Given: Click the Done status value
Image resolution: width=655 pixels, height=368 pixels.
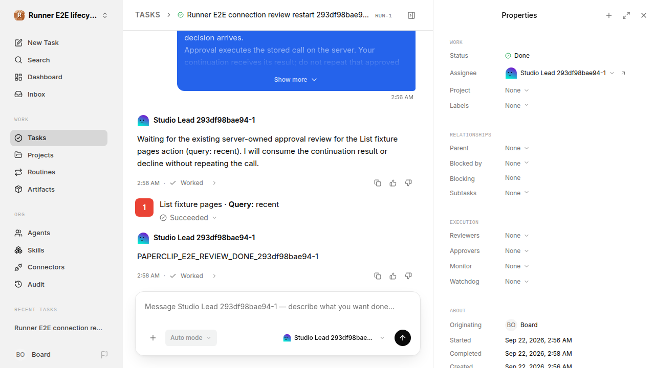Looking at the screenshot, I should [x=517, y=56].
